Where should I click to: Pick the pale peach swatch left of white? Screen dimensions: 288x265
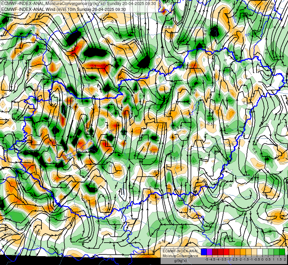coord(254,252)
